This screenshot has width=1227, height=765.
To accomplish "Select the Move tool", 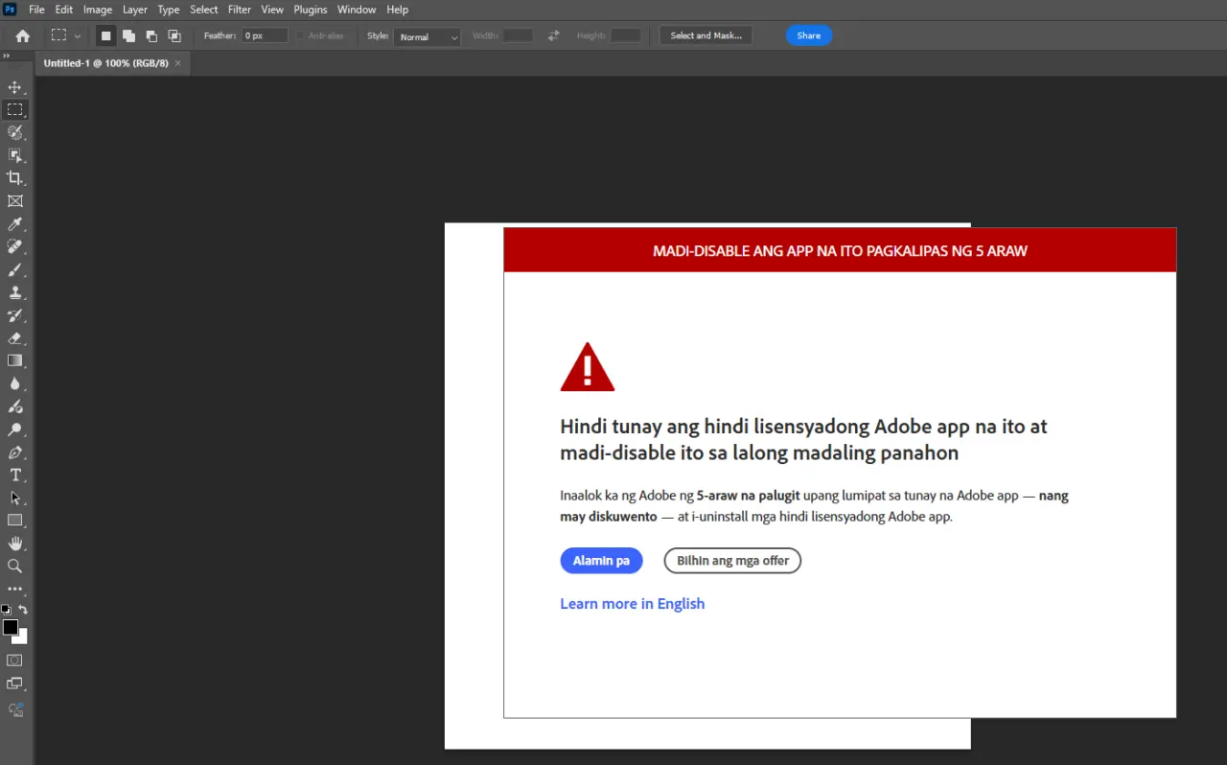I will pos(15,87).
